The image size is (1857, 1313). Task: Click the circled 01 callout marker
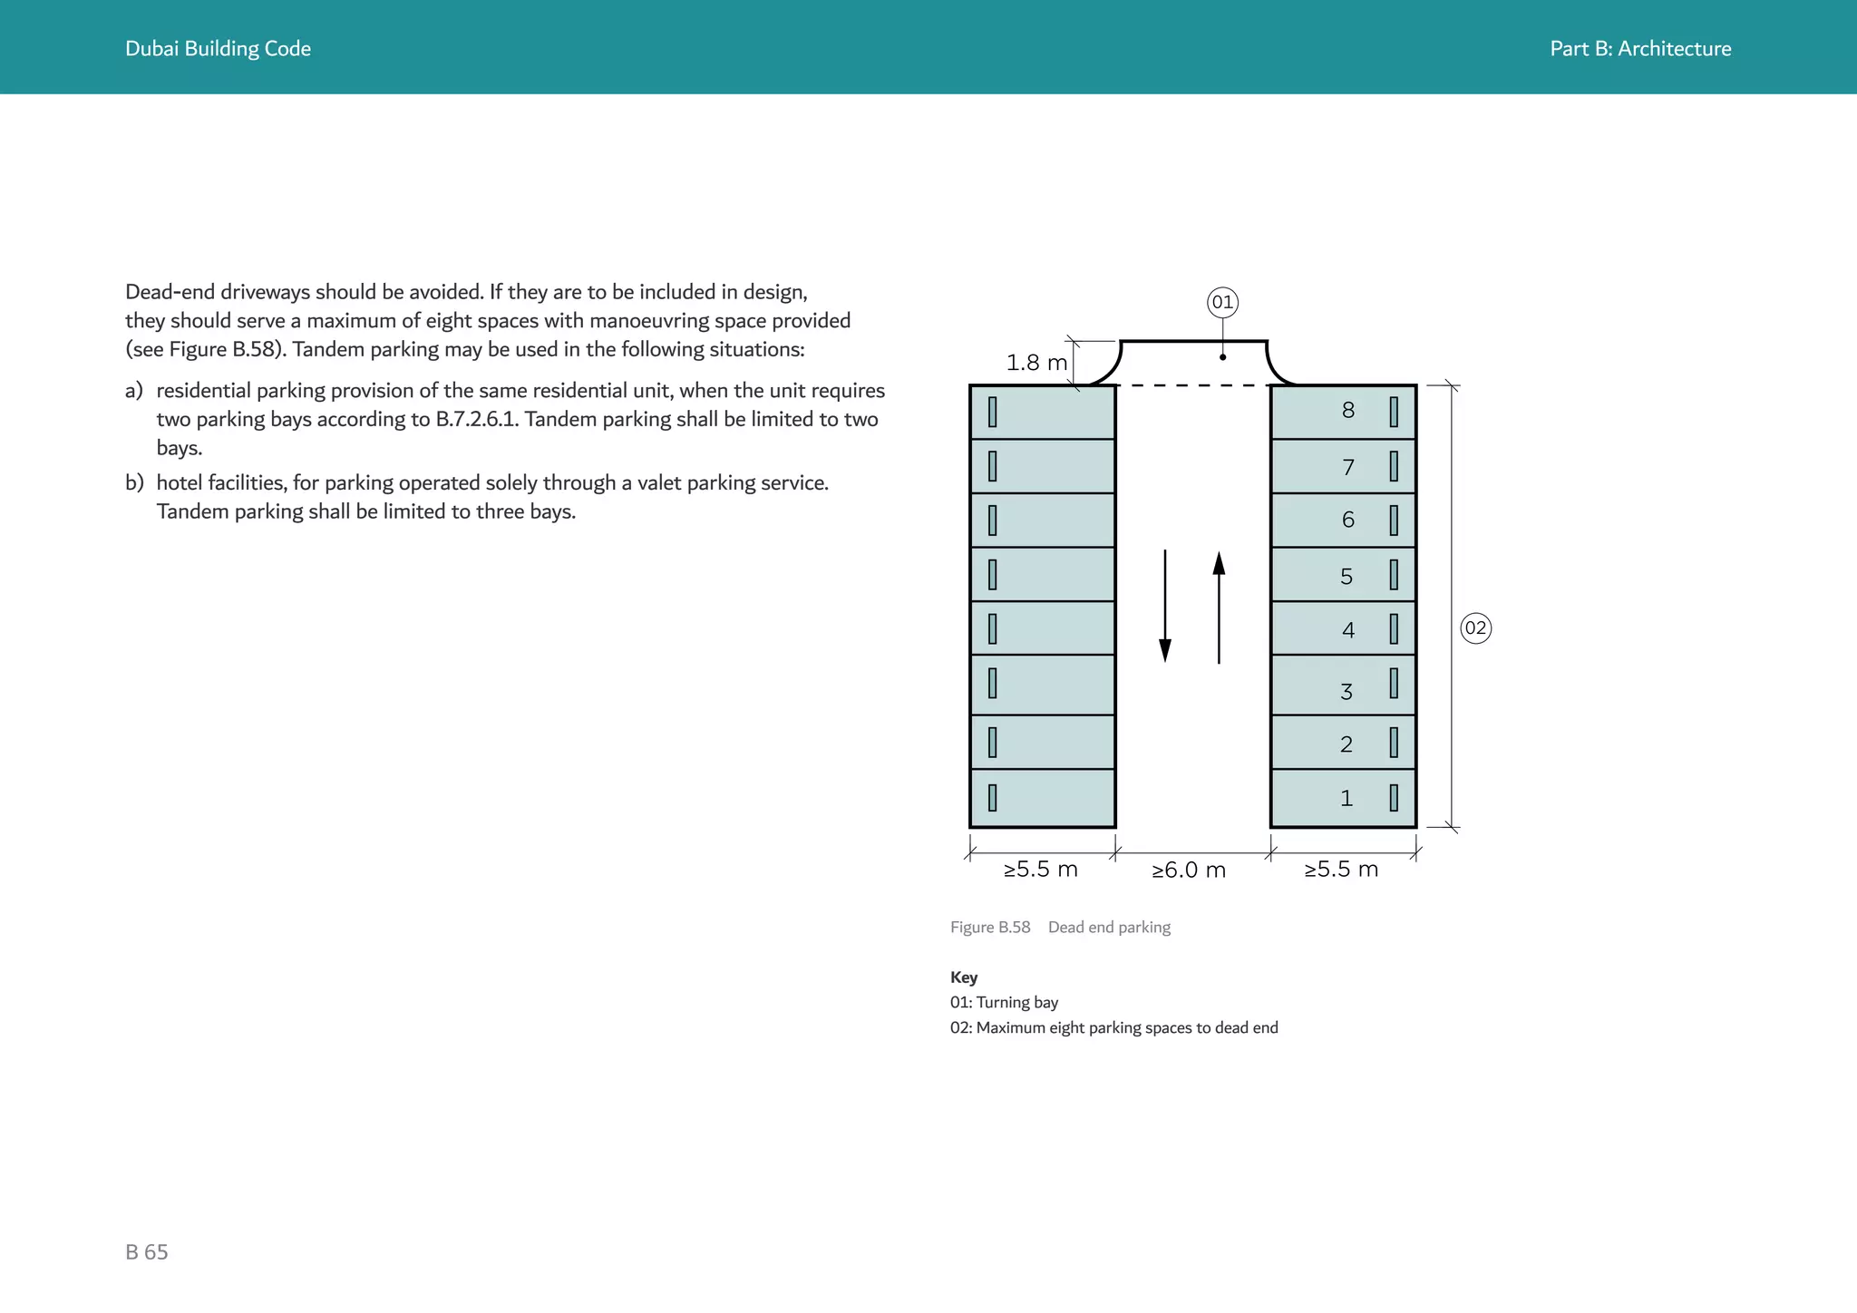coord(1222,302)
